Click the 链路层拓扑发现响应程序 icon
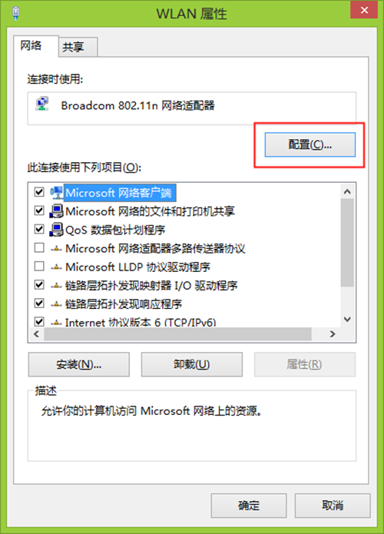 [x=57, y=304]
